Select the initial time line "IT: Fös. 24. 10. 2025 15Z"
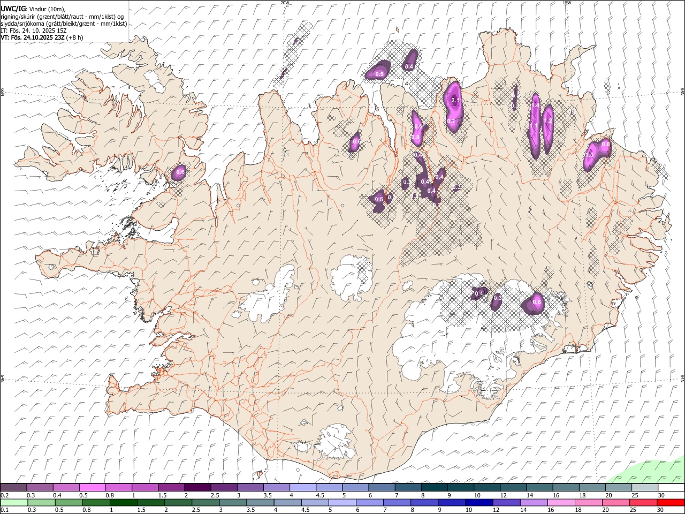Image resolution: width=685 pixels, height=514 pixels. [34, 31]
